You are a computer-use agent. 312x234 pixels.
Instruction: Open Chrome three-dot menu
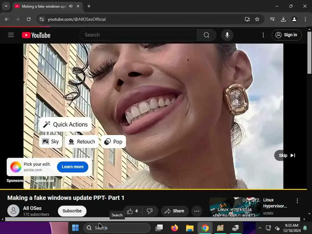[305, 19]
